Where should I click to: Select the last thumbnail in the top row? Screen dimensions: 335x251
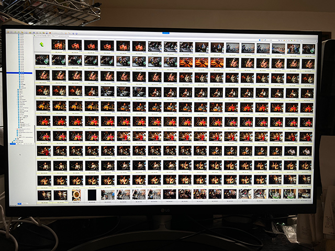coord(308,49)
